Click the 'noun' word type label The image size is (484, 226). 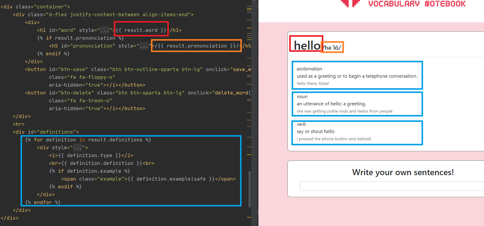(302, 97)
